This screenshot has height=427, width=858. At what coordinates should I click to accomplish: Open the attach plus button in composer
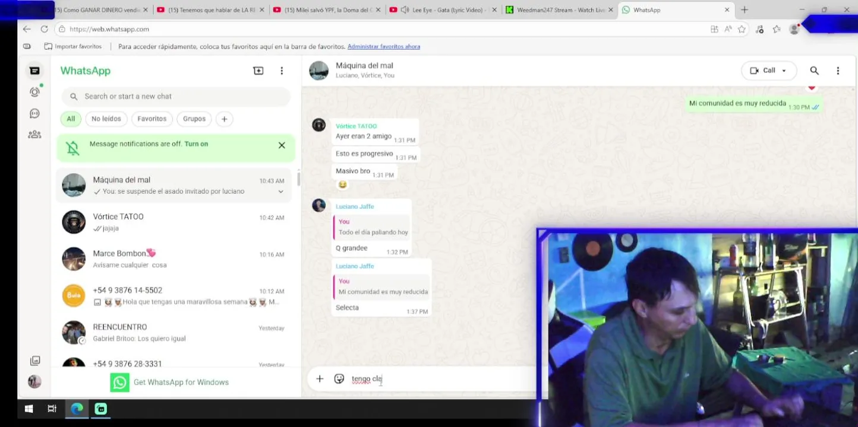(x=320, y=378)
